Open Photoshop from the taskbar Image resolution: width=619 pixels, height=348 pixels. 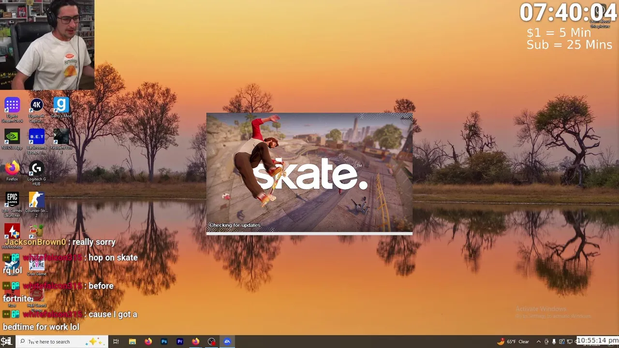tap(164, 342)
